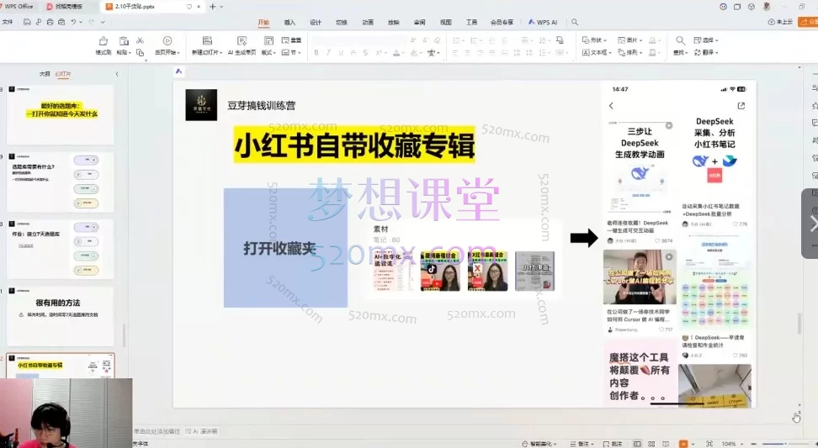Open the Insert (插入) ribbon tab

289,23
